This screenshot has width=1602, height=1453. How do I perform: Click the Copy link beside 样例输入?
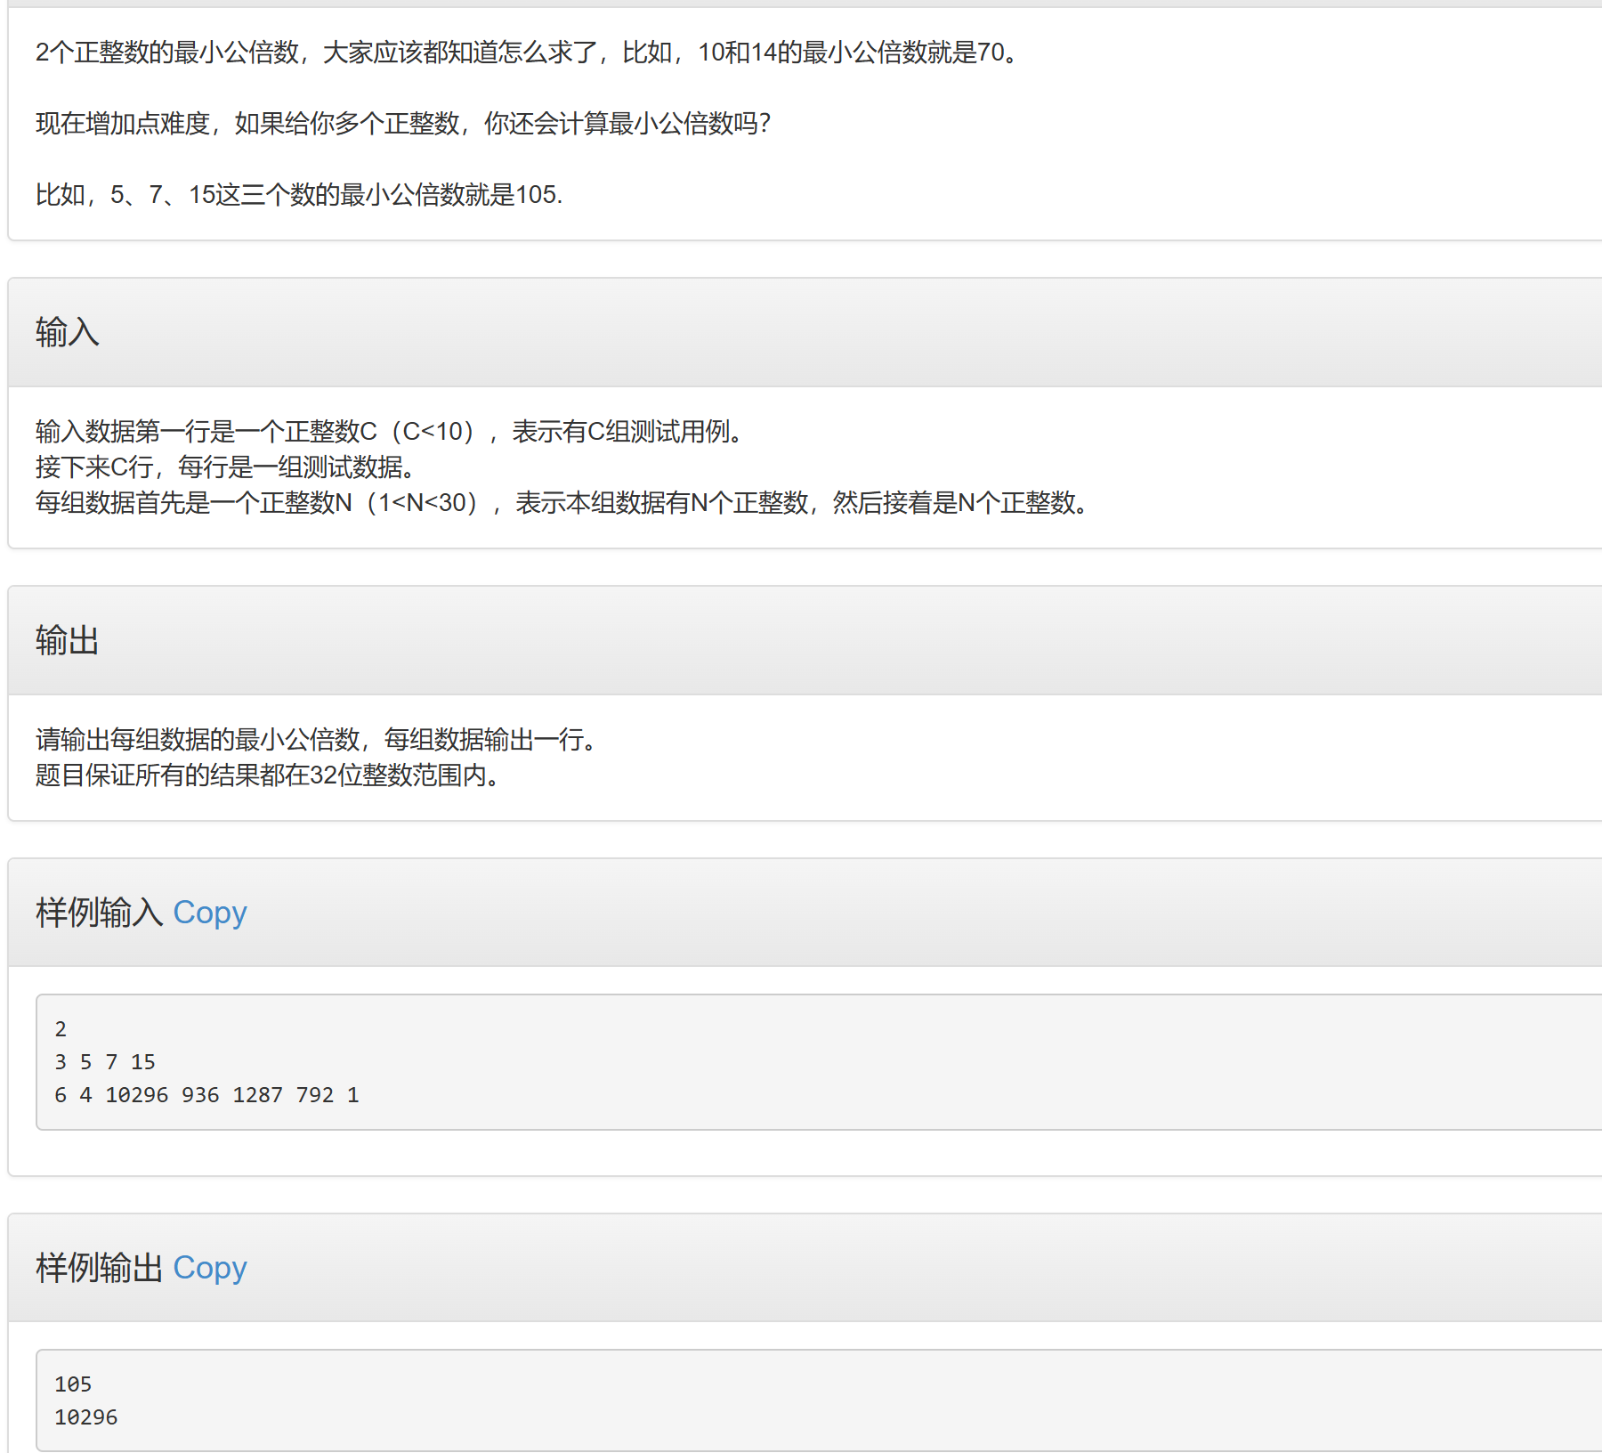pos(209,913)
